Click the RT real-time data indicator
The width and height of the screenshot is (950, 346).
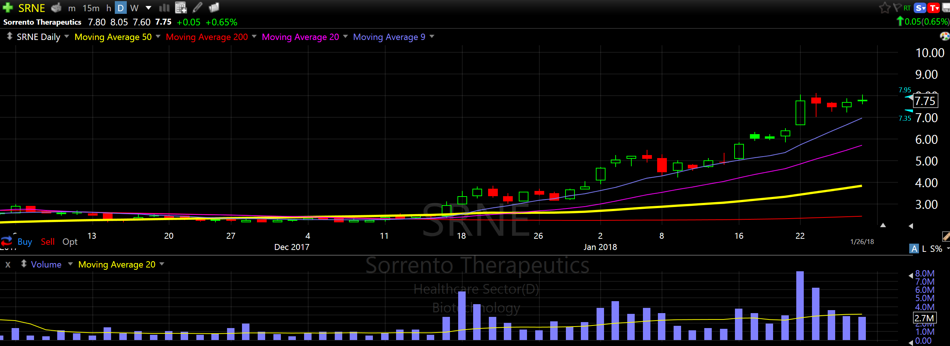[x=907, y=8]
